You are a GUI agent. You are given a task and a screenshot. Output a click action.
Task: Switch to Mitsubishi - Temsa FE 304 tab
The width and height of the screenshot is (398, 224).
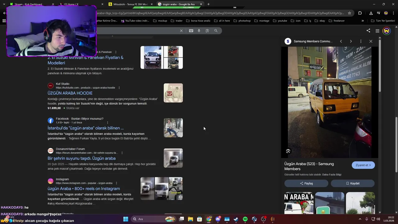coord(130,4)
